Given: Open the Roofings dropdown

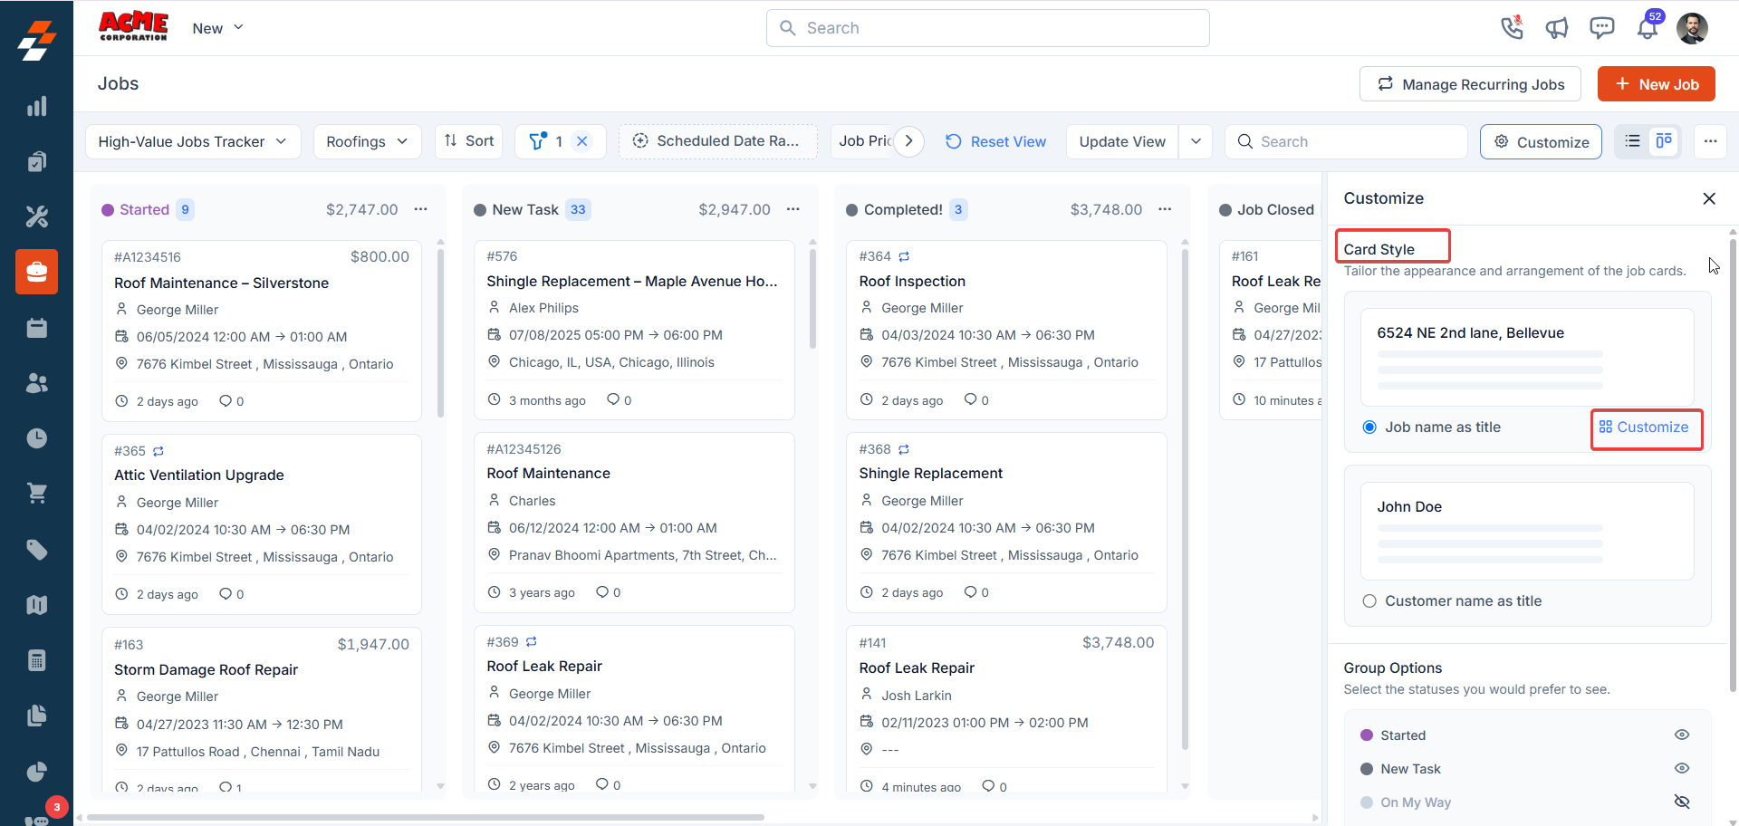Looking at the screenshot, I should (x=367, y=141).
